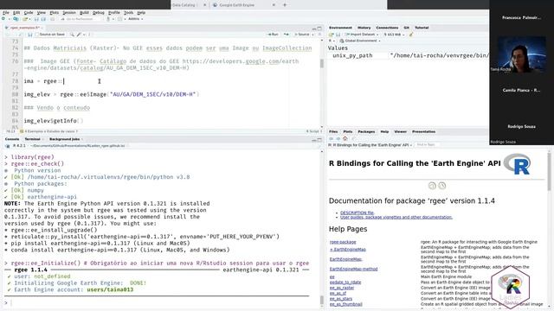The image size is (554, 311).
Task: Click the save all documents icon
Action: coord(43,19)
